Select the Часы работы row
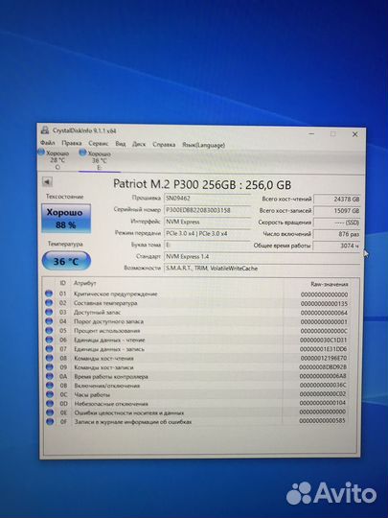388x518 pixels. click(197, 394)
